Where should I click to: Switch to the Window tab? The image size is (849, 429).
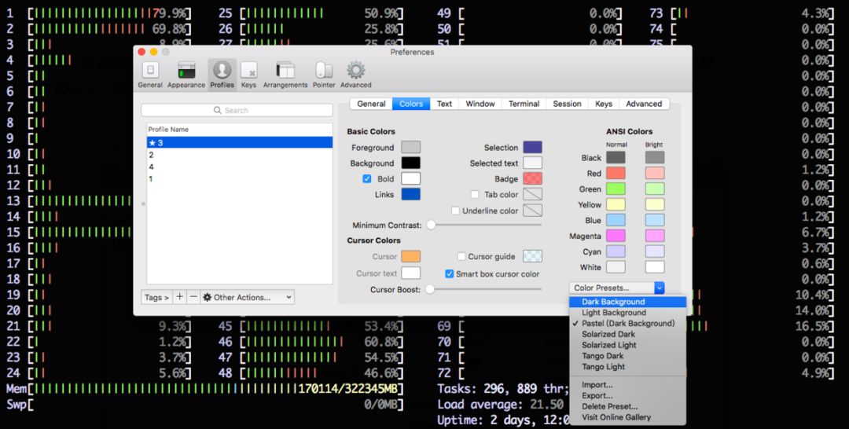pyautogui.click(x=480, y=104)
